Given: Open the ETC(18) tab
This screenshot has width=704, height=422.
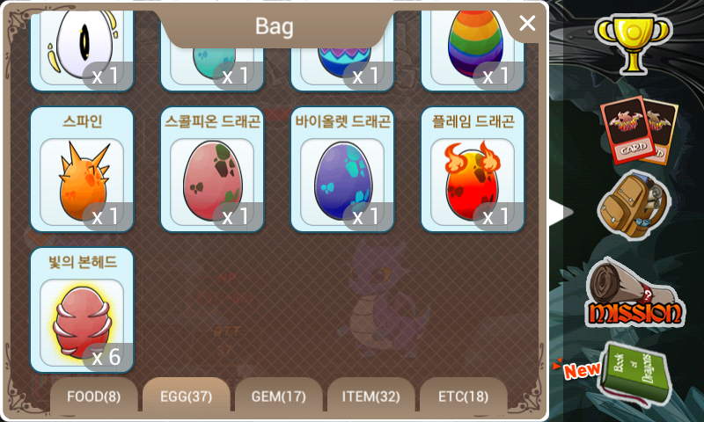Looking at the screenshot, I should (x=464, y=396).
